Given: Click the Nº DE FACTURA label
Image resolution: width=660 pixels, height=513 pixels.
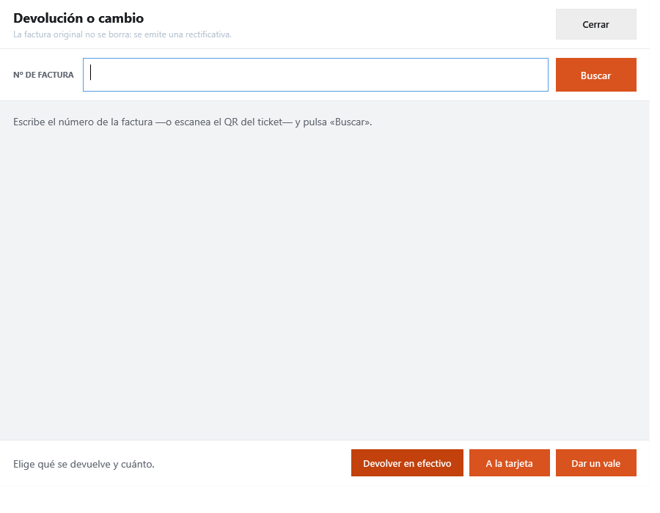Looking at the screenshot, I should 43,75.
